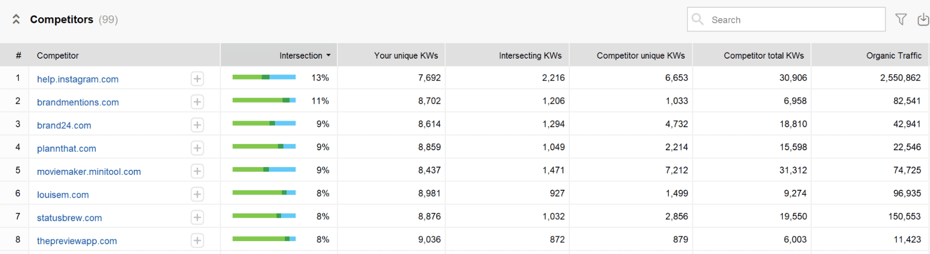
Task: Open the filter funnel icon
Action: tap(901, 19)
